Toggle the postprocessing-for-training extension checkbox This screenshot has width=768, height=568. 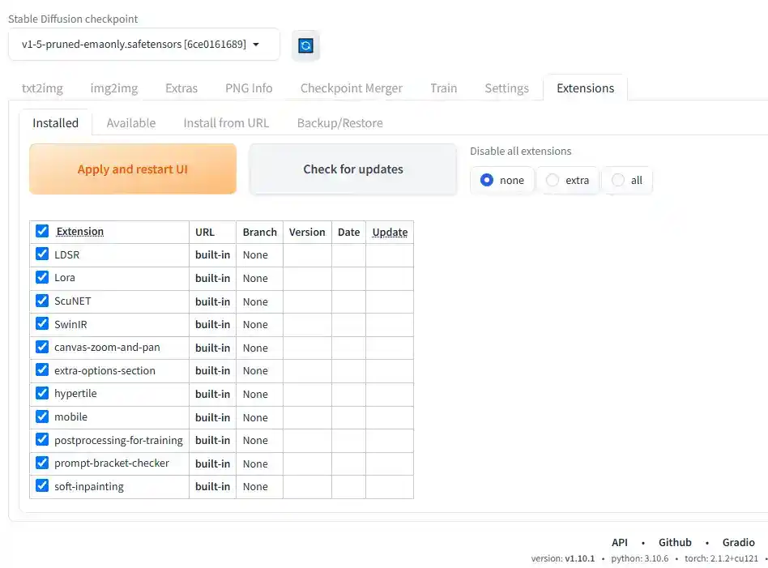[x=42, y=440]
